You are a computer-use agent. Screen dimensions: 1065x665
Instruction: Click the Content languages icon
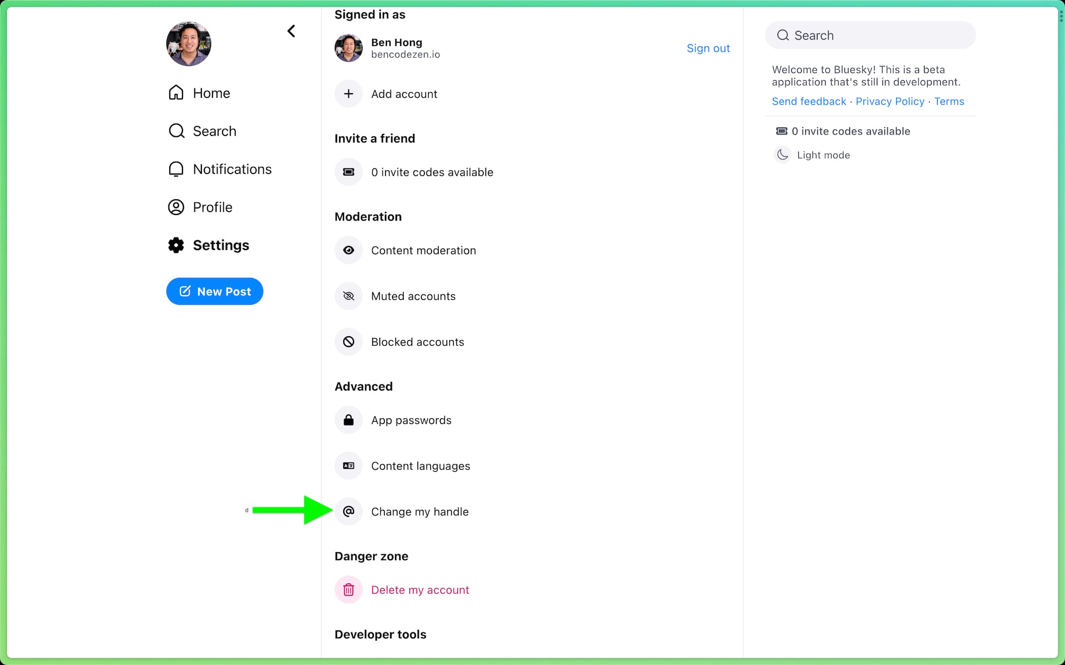pyautogui.click(x=348, y=466)
